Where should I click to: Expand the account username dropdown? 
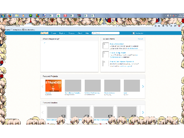click(140, 33)
